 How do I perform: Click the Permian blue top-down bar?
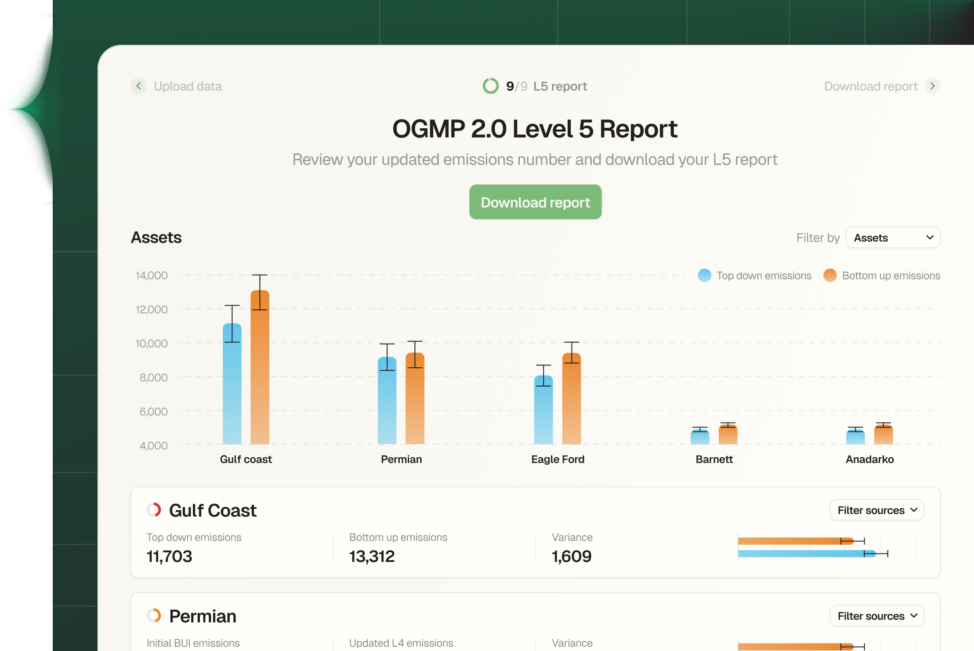pyautogui.click(x=387, y=401)
